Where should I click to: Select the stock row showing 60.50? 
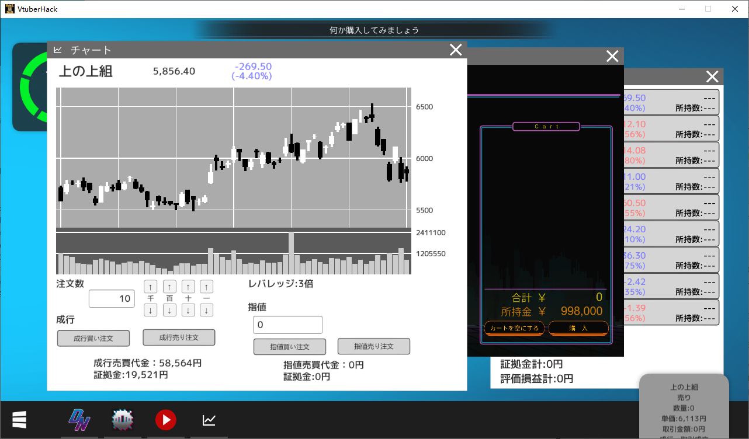coord(671,208)
